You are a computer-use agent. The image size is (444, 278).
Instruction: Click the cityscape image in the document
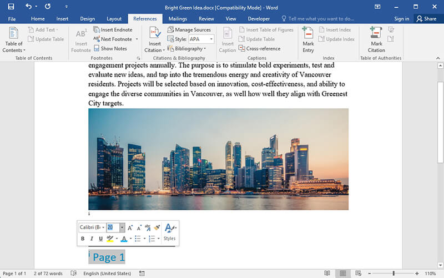tap(218, 159)
